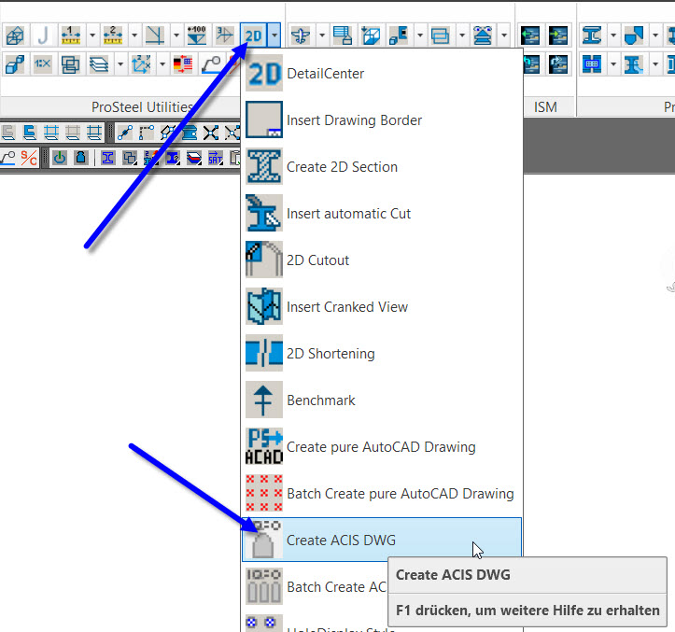Image resolution: width=675 pixels, height=632 pixels.
Task: Open dropdown beside coordinate axes icon
Action: [162, 64]
